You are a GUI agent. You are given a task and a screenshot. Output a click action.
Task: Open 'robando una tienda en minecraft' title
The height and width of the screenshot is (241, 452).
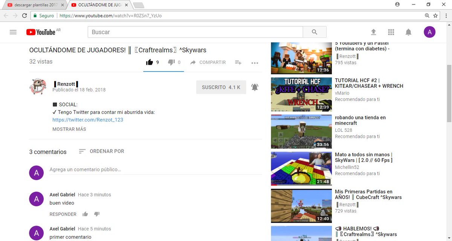(x=360, y=120)
